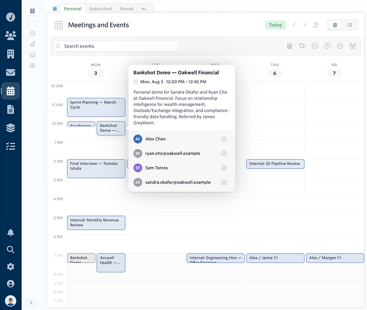The width and height of the screenshot is (367, 310).
Task: Open Internal: Q1 Pipeline Review event
Action: point(275,164)
